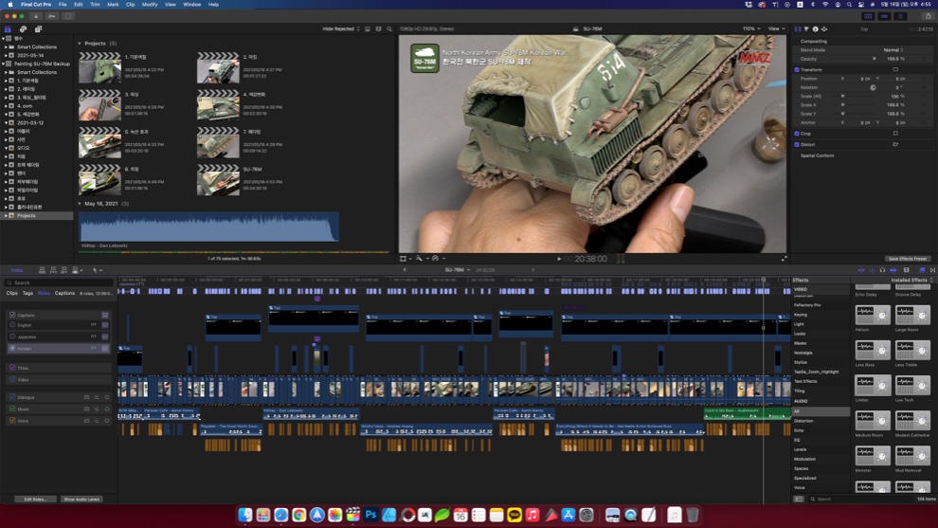Toggle the Transform checkbox in inspector
This screenshot has width=938, height=528.
pos(797,69)
